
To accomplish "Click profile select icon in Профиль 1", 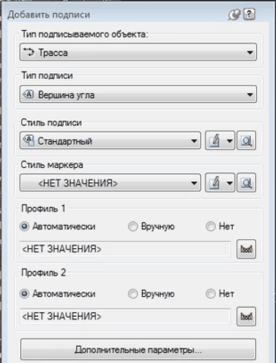I will tap(246, 249).
